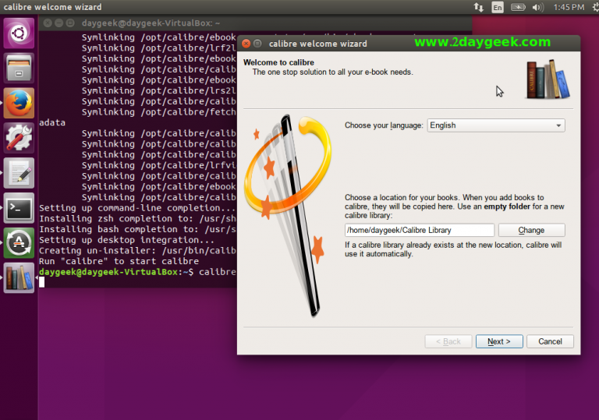Screen dimensions: 599x420
Task: Close the calibre welcome wizard dialog
Action: (246, 44)
